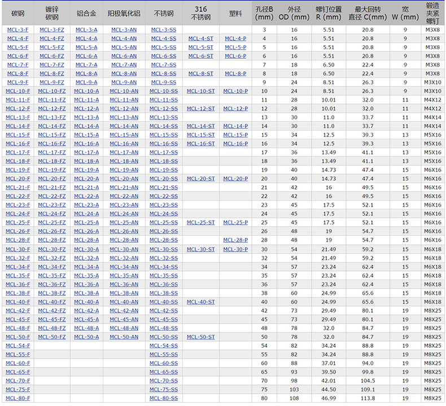Click the MCL-60-SS part link
The image size is (446, 406).
tap(163, 363)
